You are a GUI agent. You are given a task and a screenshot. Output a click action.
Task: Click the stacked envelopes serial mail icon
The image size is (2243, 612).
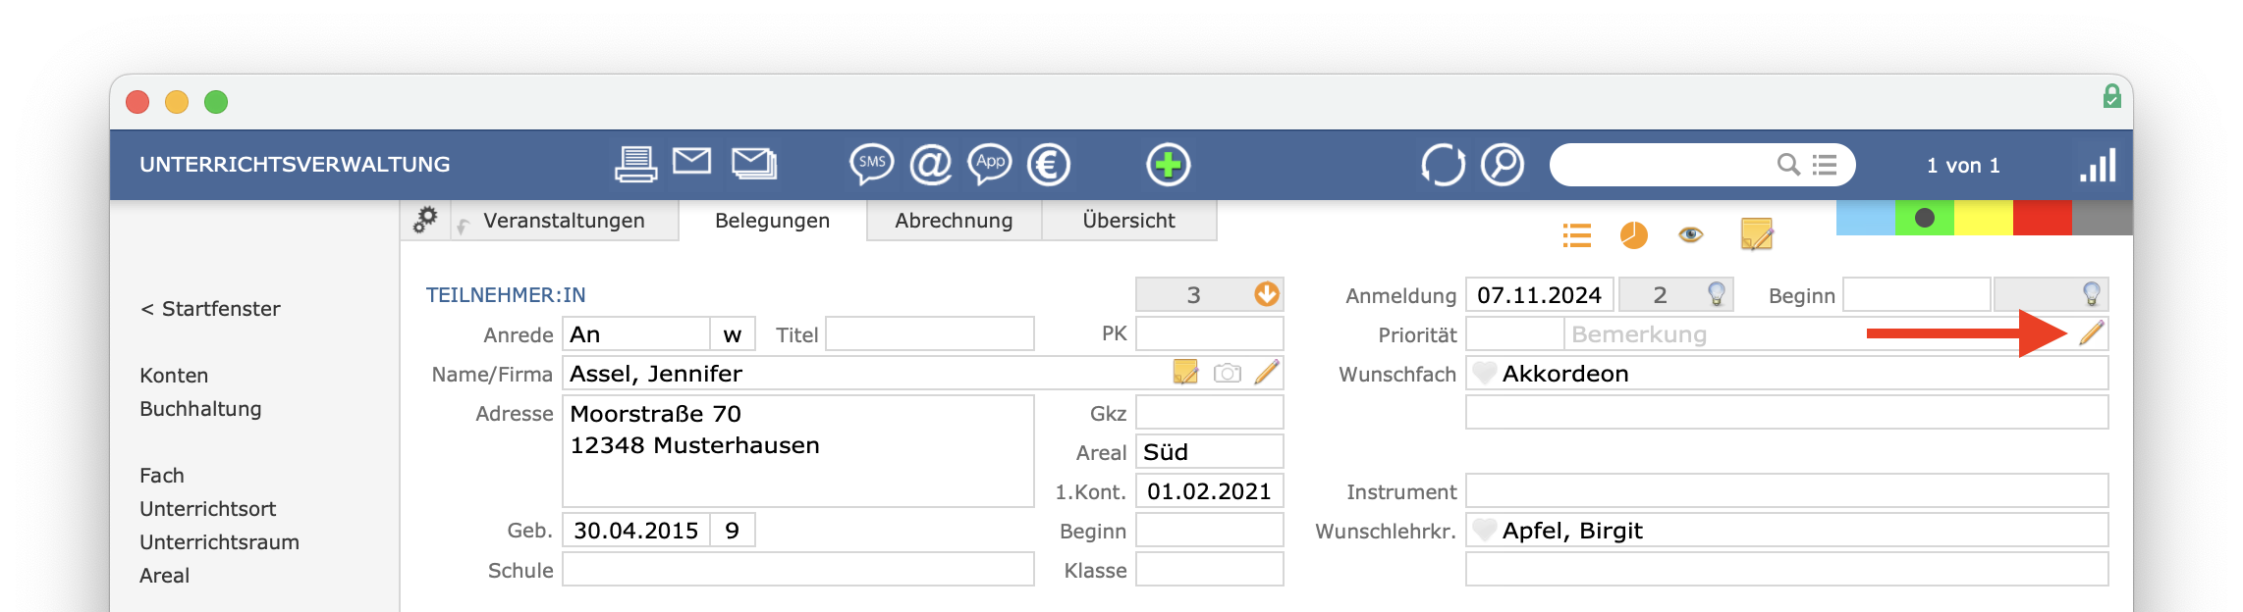(754, 163)
